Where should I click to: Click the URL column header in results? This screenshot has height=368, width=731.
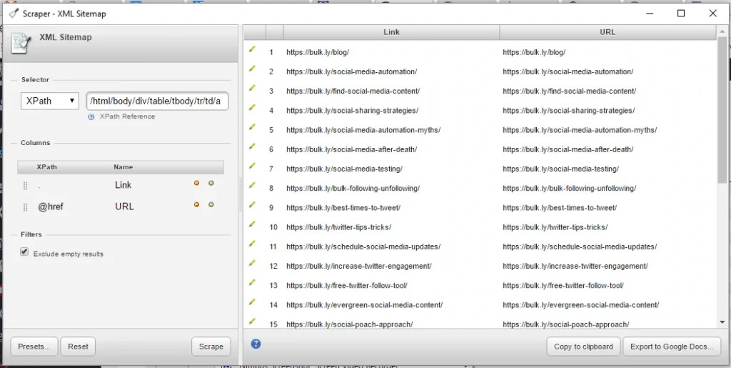(608, 32)
